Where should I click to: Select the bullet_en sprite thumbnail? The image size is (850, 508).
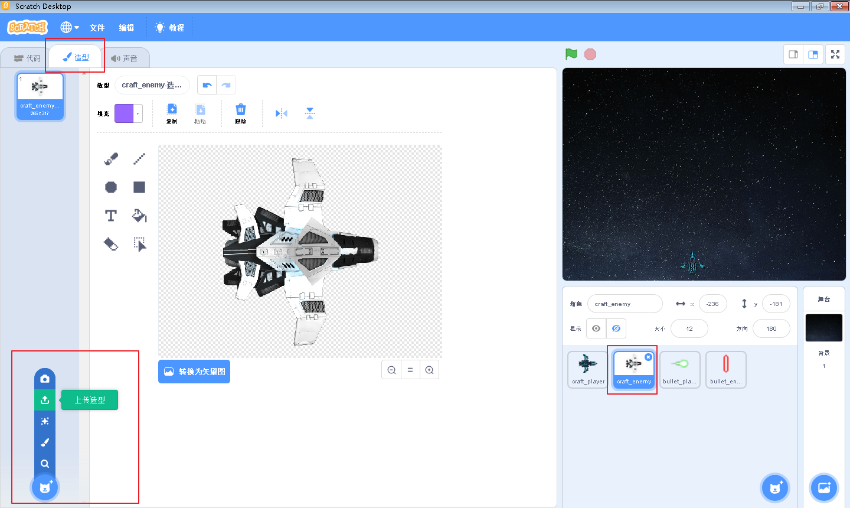(x=726, y=369)
